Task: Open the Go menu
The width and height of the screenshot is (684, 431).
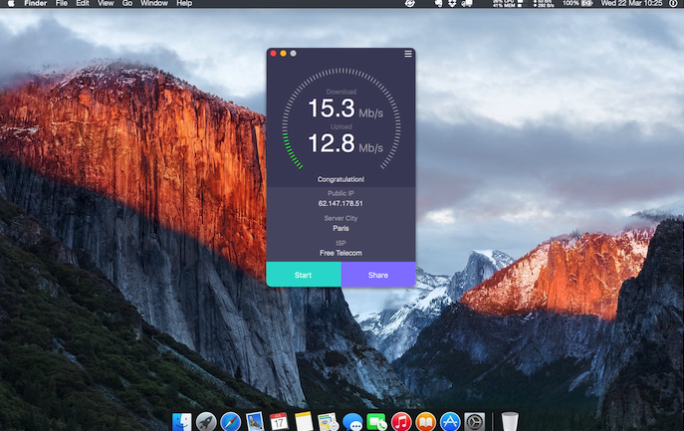Action: pos(126,4)
